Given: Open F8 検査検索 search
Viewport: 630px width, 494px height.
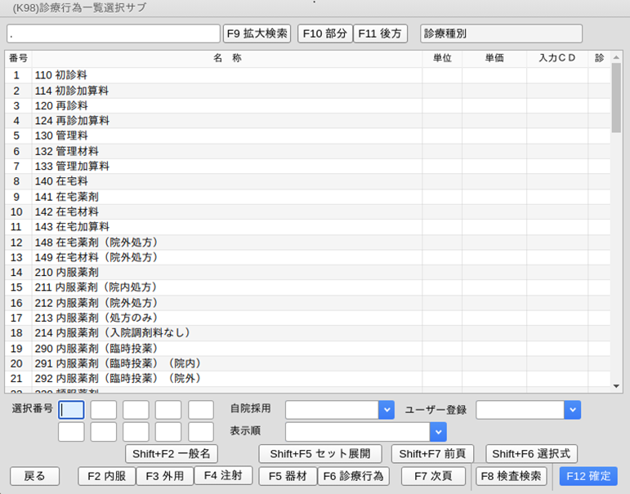Looking at the screenshot, I should coord(511,476).
